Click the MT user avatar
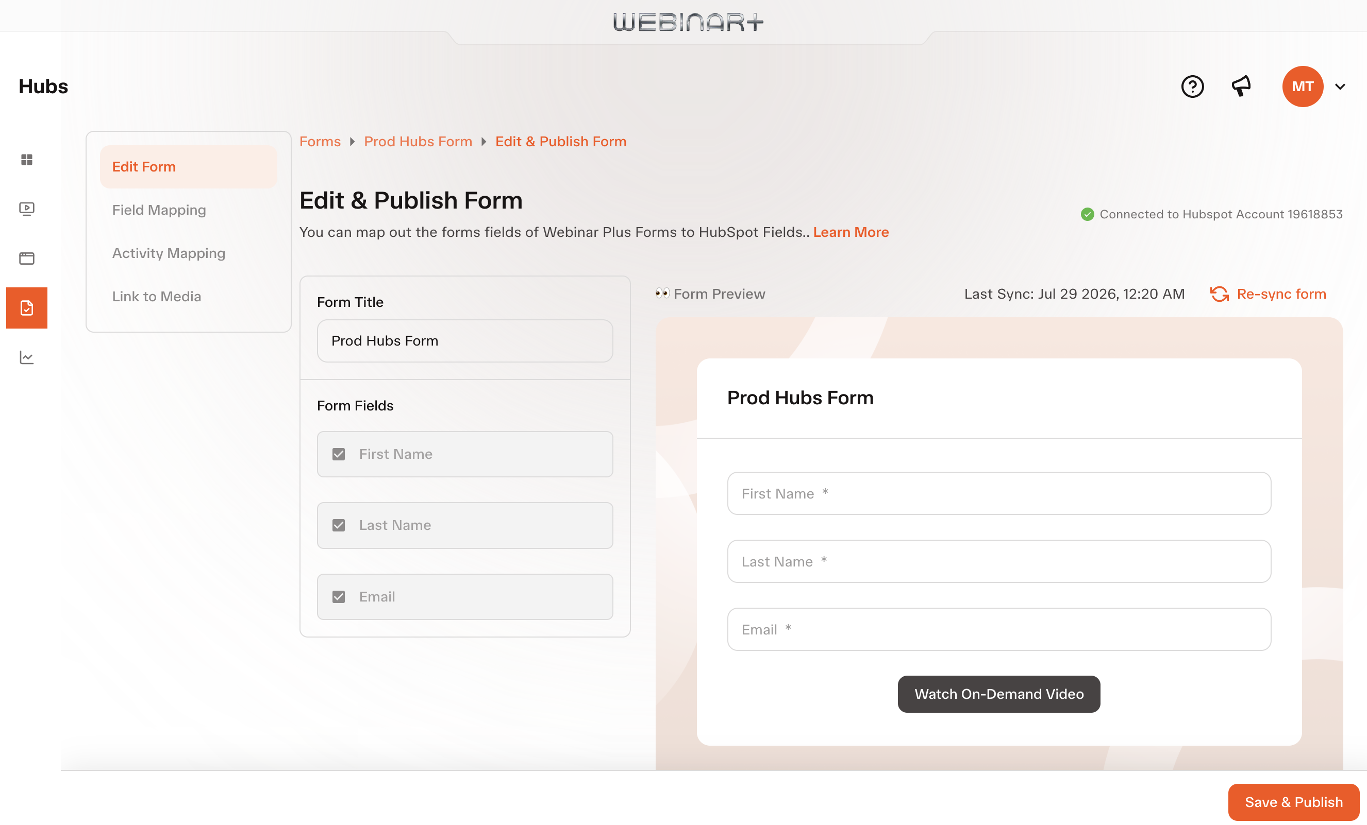This screenshot has height=825, width=1367. click(1303, 87)
